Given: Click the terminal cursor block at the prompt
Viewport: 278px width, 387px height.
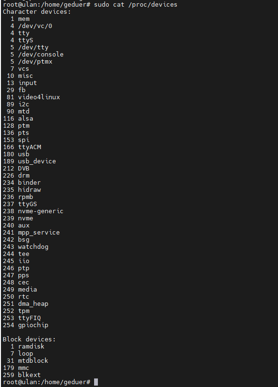Looking at the screenshot, I should [x=96, y=382].
